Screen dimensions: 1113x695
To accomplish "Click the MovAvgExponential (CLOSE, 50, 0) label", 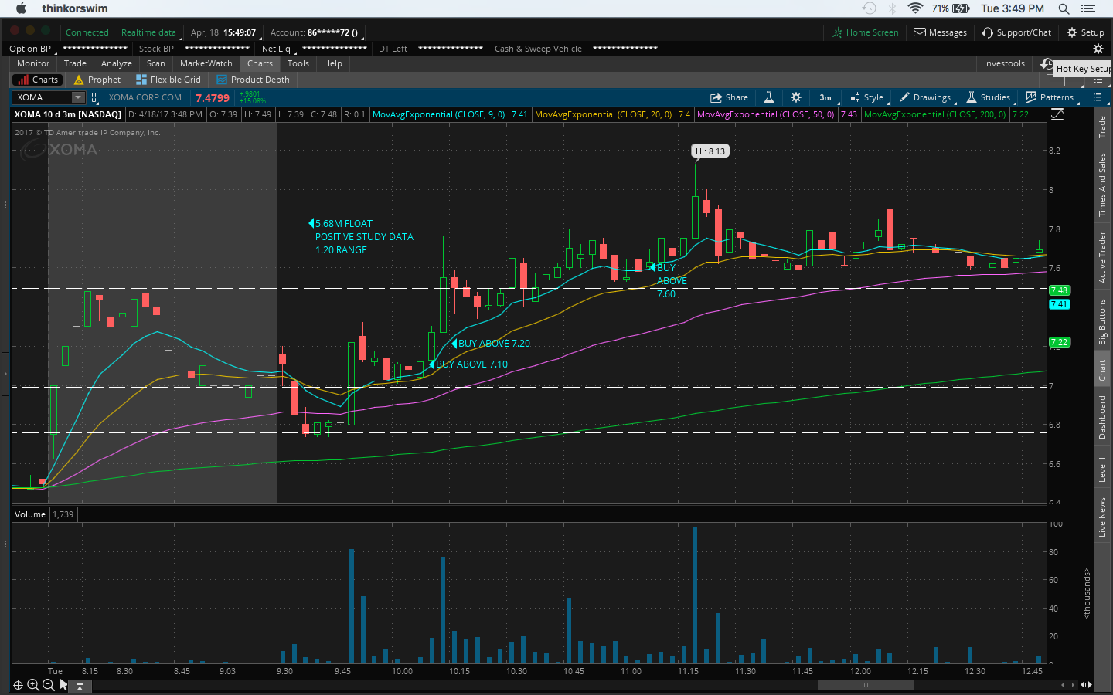I will 766,114.
